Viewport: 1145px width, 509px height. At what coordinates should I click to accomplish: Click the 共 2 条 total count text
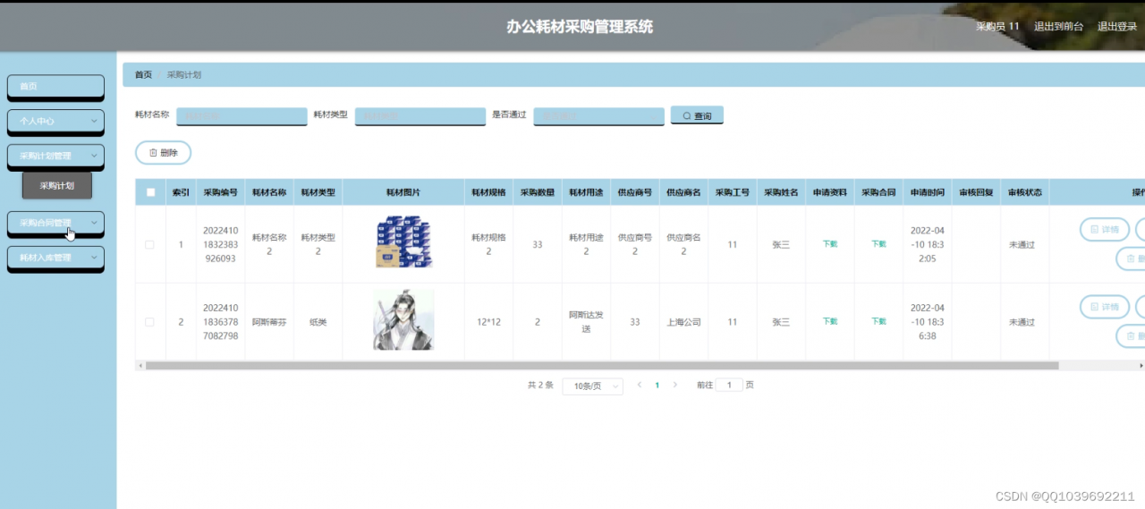coord(540,386)
